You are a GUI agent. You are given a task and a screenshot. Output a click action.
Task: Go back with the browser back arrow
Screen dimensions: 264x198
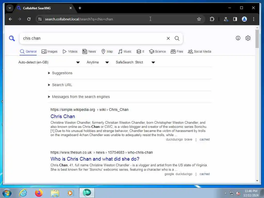point(10,19)
